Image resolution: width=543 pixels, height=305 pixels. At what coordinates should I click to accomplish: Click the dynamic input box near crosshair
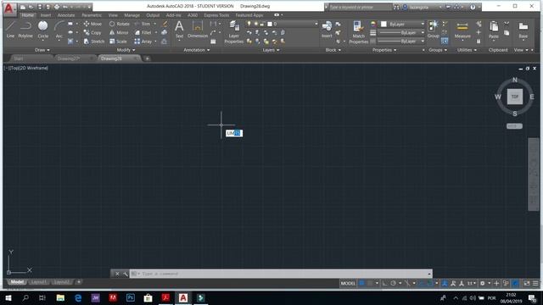[x=234, y=133]
